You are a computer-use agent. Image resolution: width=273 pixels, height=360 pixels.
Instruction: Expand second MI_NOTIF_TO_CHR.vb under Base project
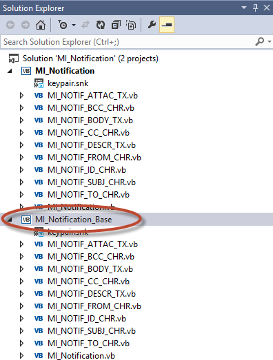click(21, 343)
